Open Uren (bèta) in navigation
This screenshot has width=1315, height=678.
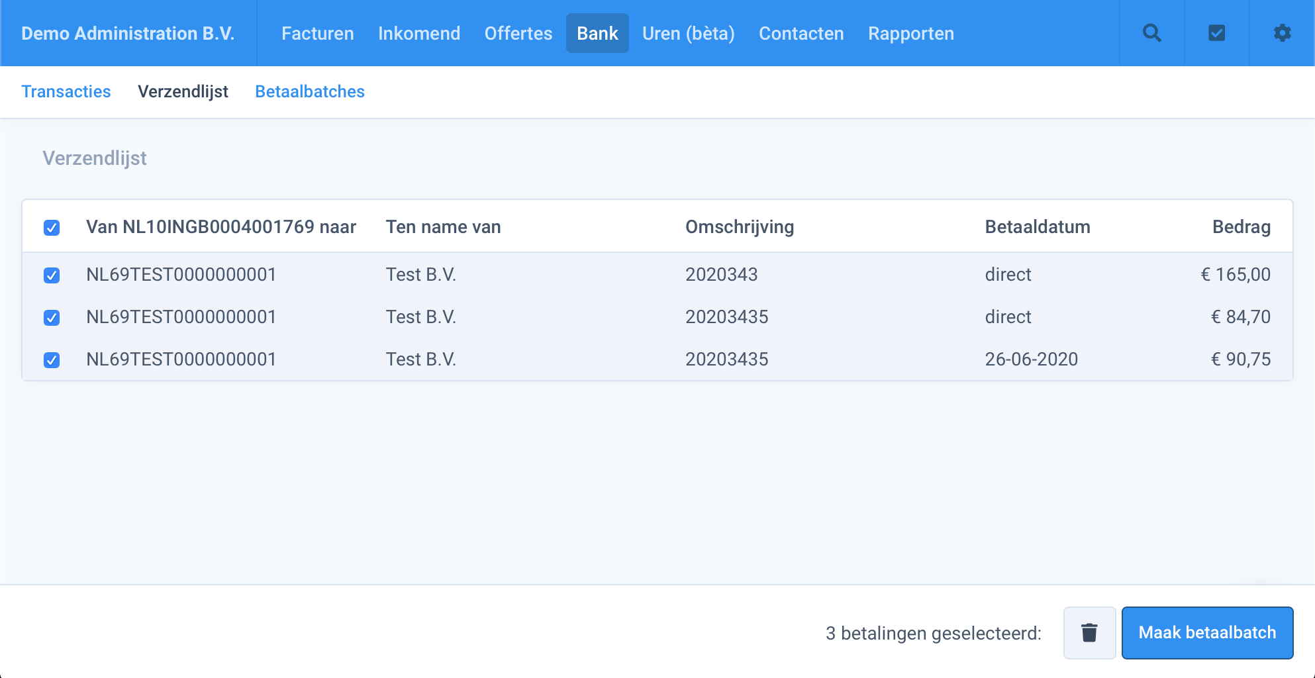coord(688,34)
